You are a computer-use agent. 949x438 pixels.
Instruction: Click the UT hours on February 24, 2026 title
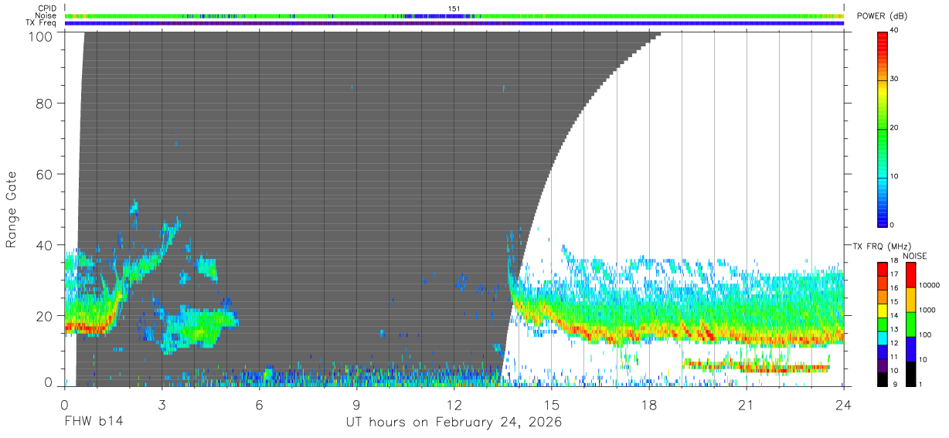(454, 423)
